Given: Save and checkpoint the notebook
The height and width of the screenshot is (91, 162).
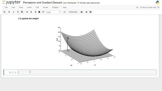Looking at the screenshot, I should [5, 12].
